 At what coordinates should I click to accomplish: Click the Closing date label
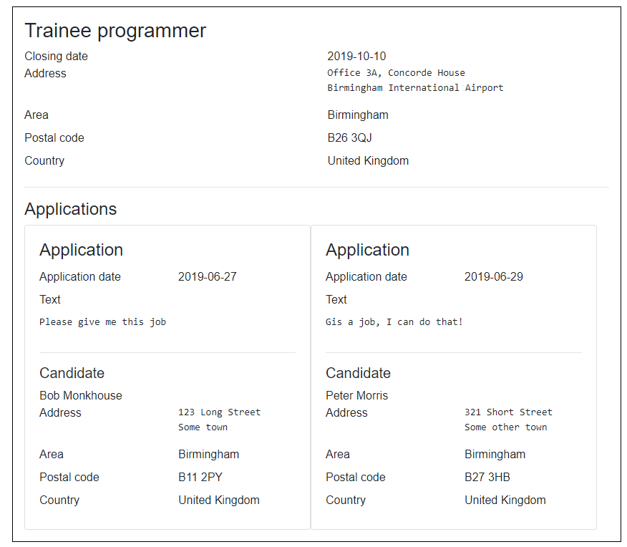pos(56,57)
